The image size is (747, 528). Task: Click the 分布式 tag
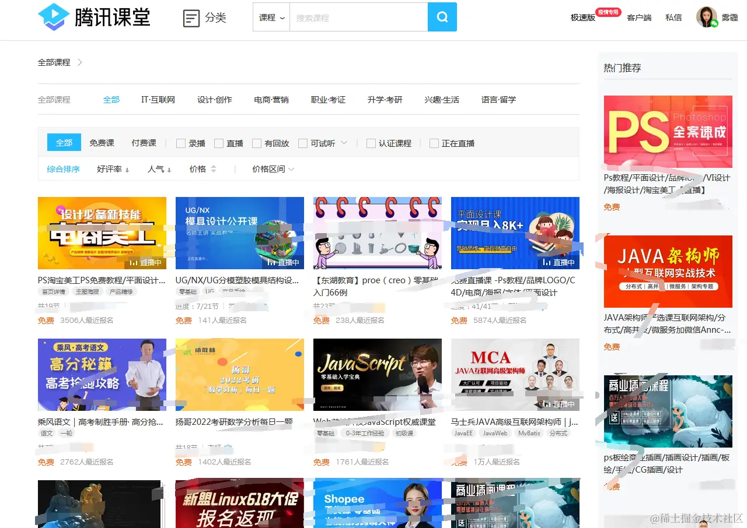coord(558,434)
